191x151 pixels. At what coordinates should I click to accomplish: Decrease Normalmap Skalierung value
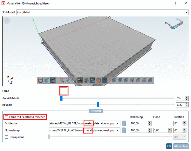(x=149, y=131)
